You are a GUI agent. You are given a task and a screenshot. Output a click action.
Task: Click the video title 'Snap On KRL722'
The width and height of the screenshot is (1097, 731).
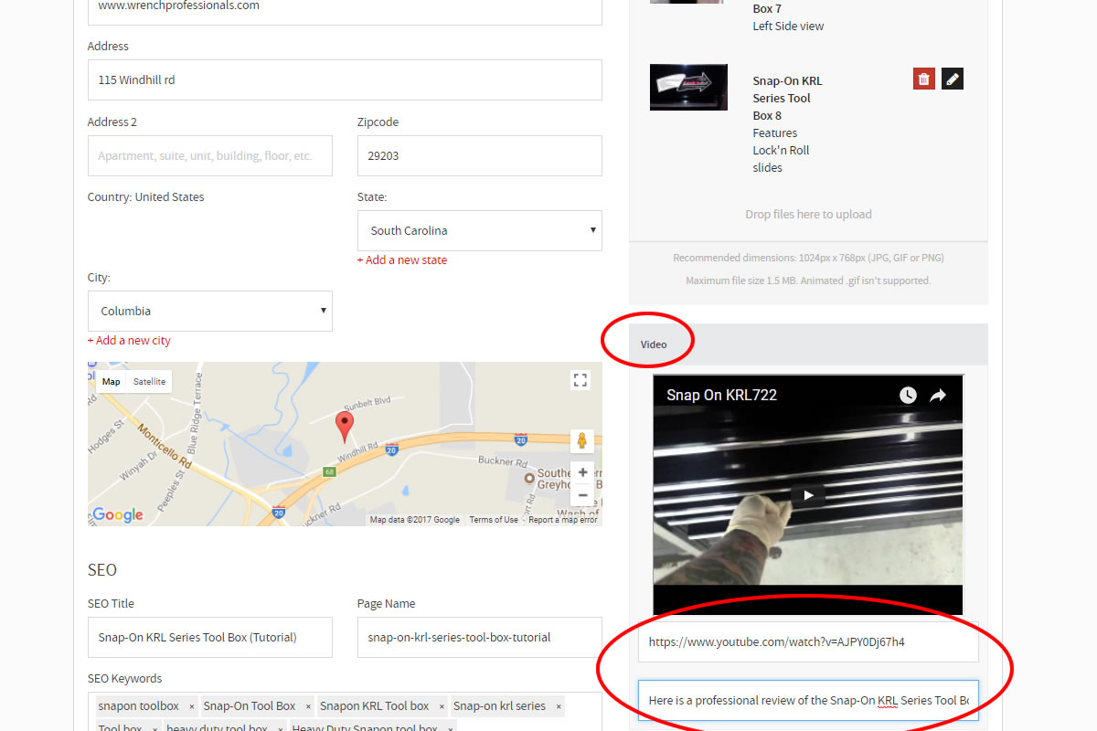click(x=722, y=395)
